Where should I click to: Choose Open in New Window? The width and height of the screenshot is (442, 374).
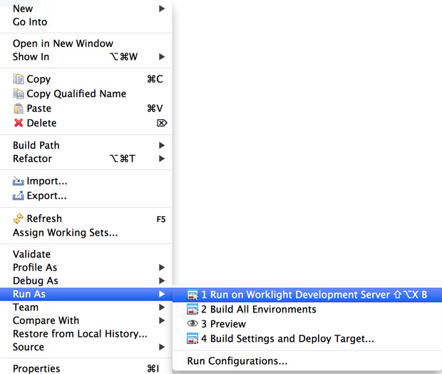[86, 44]
